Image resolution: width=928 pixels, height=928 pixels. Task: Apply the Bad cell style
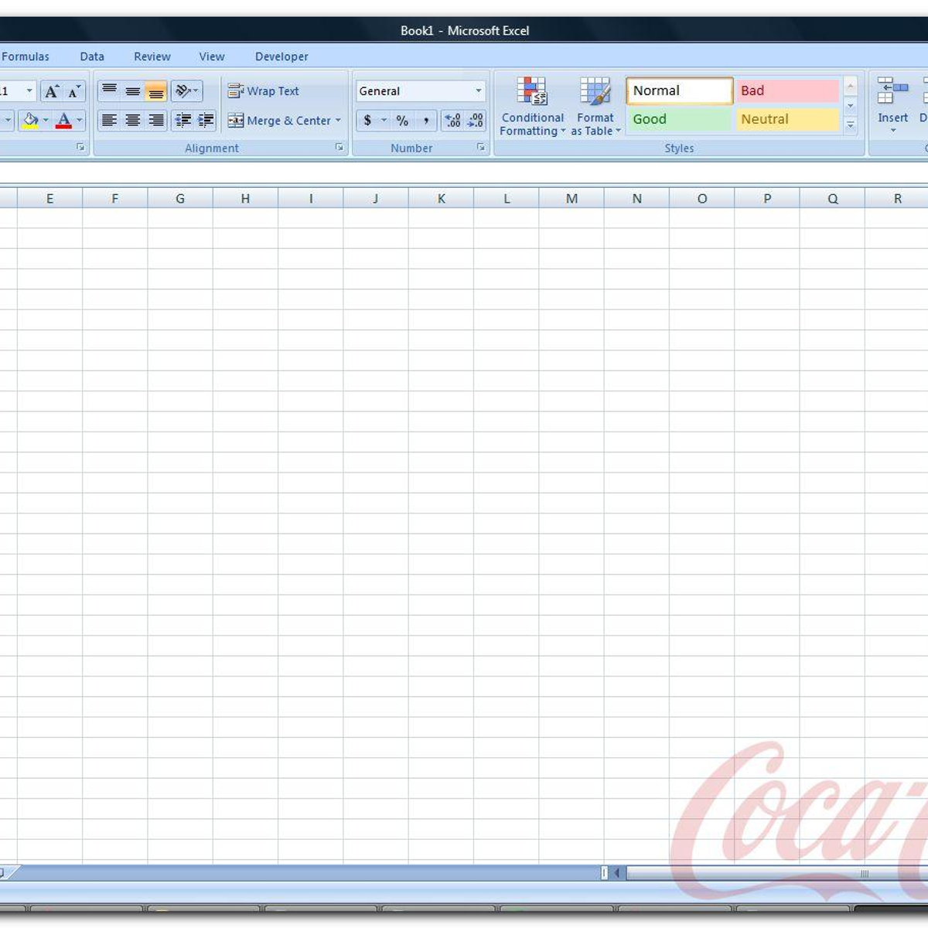(786, 90)
